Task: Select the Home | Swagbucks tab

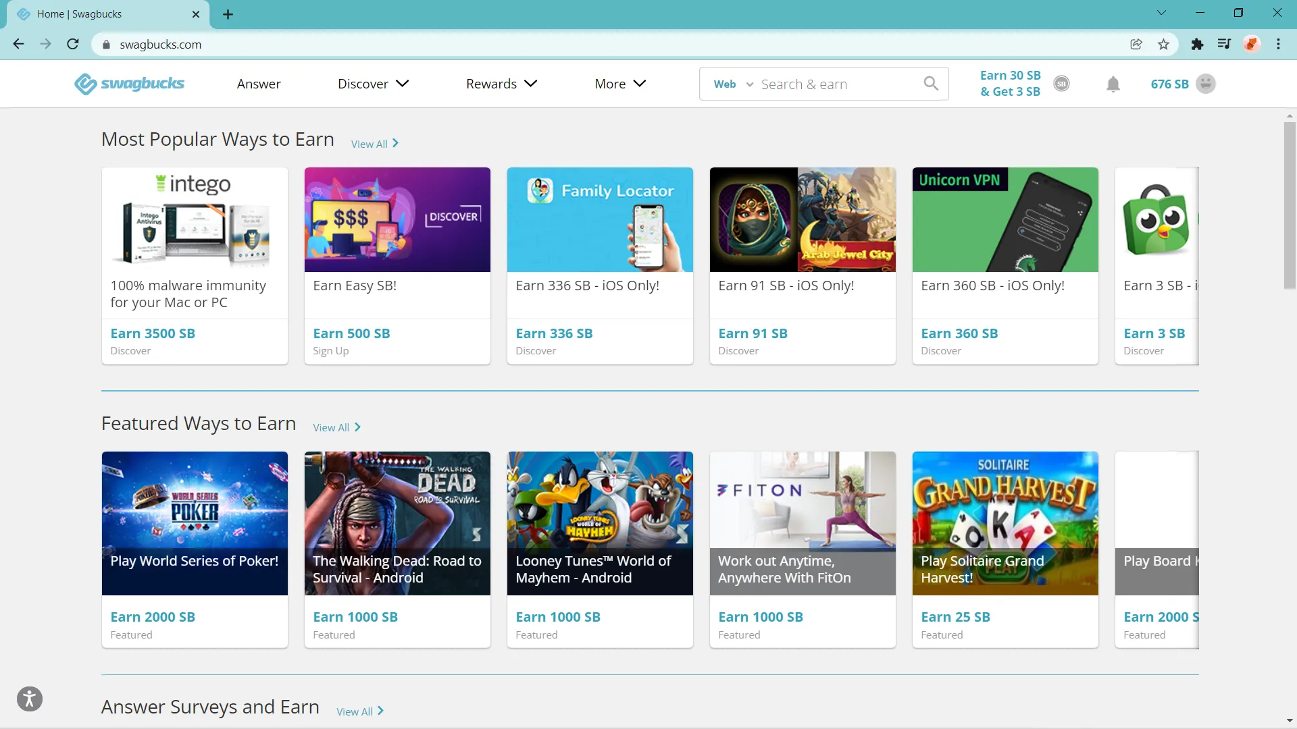Action: point(108,14)
